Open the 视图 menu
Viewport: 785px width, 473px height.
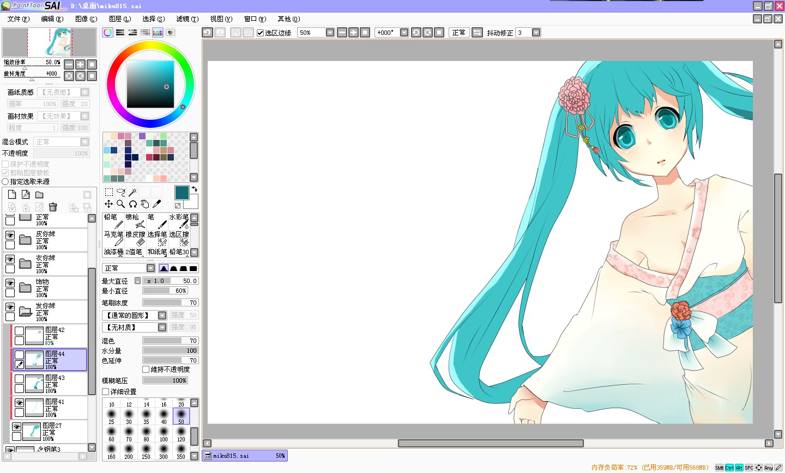[x=221, y=19]
